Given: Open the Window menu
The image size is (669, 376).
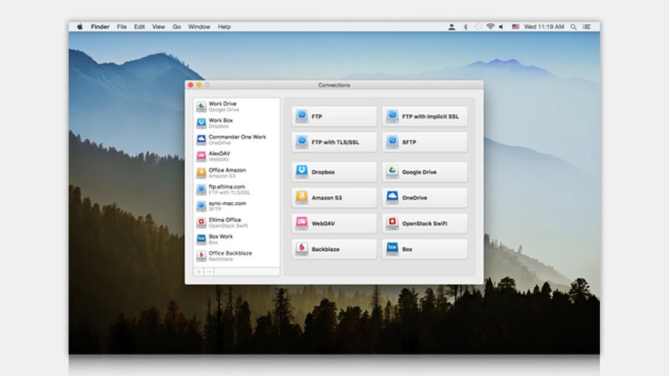Looking at the screenshot, I should (x=199, y=27).
